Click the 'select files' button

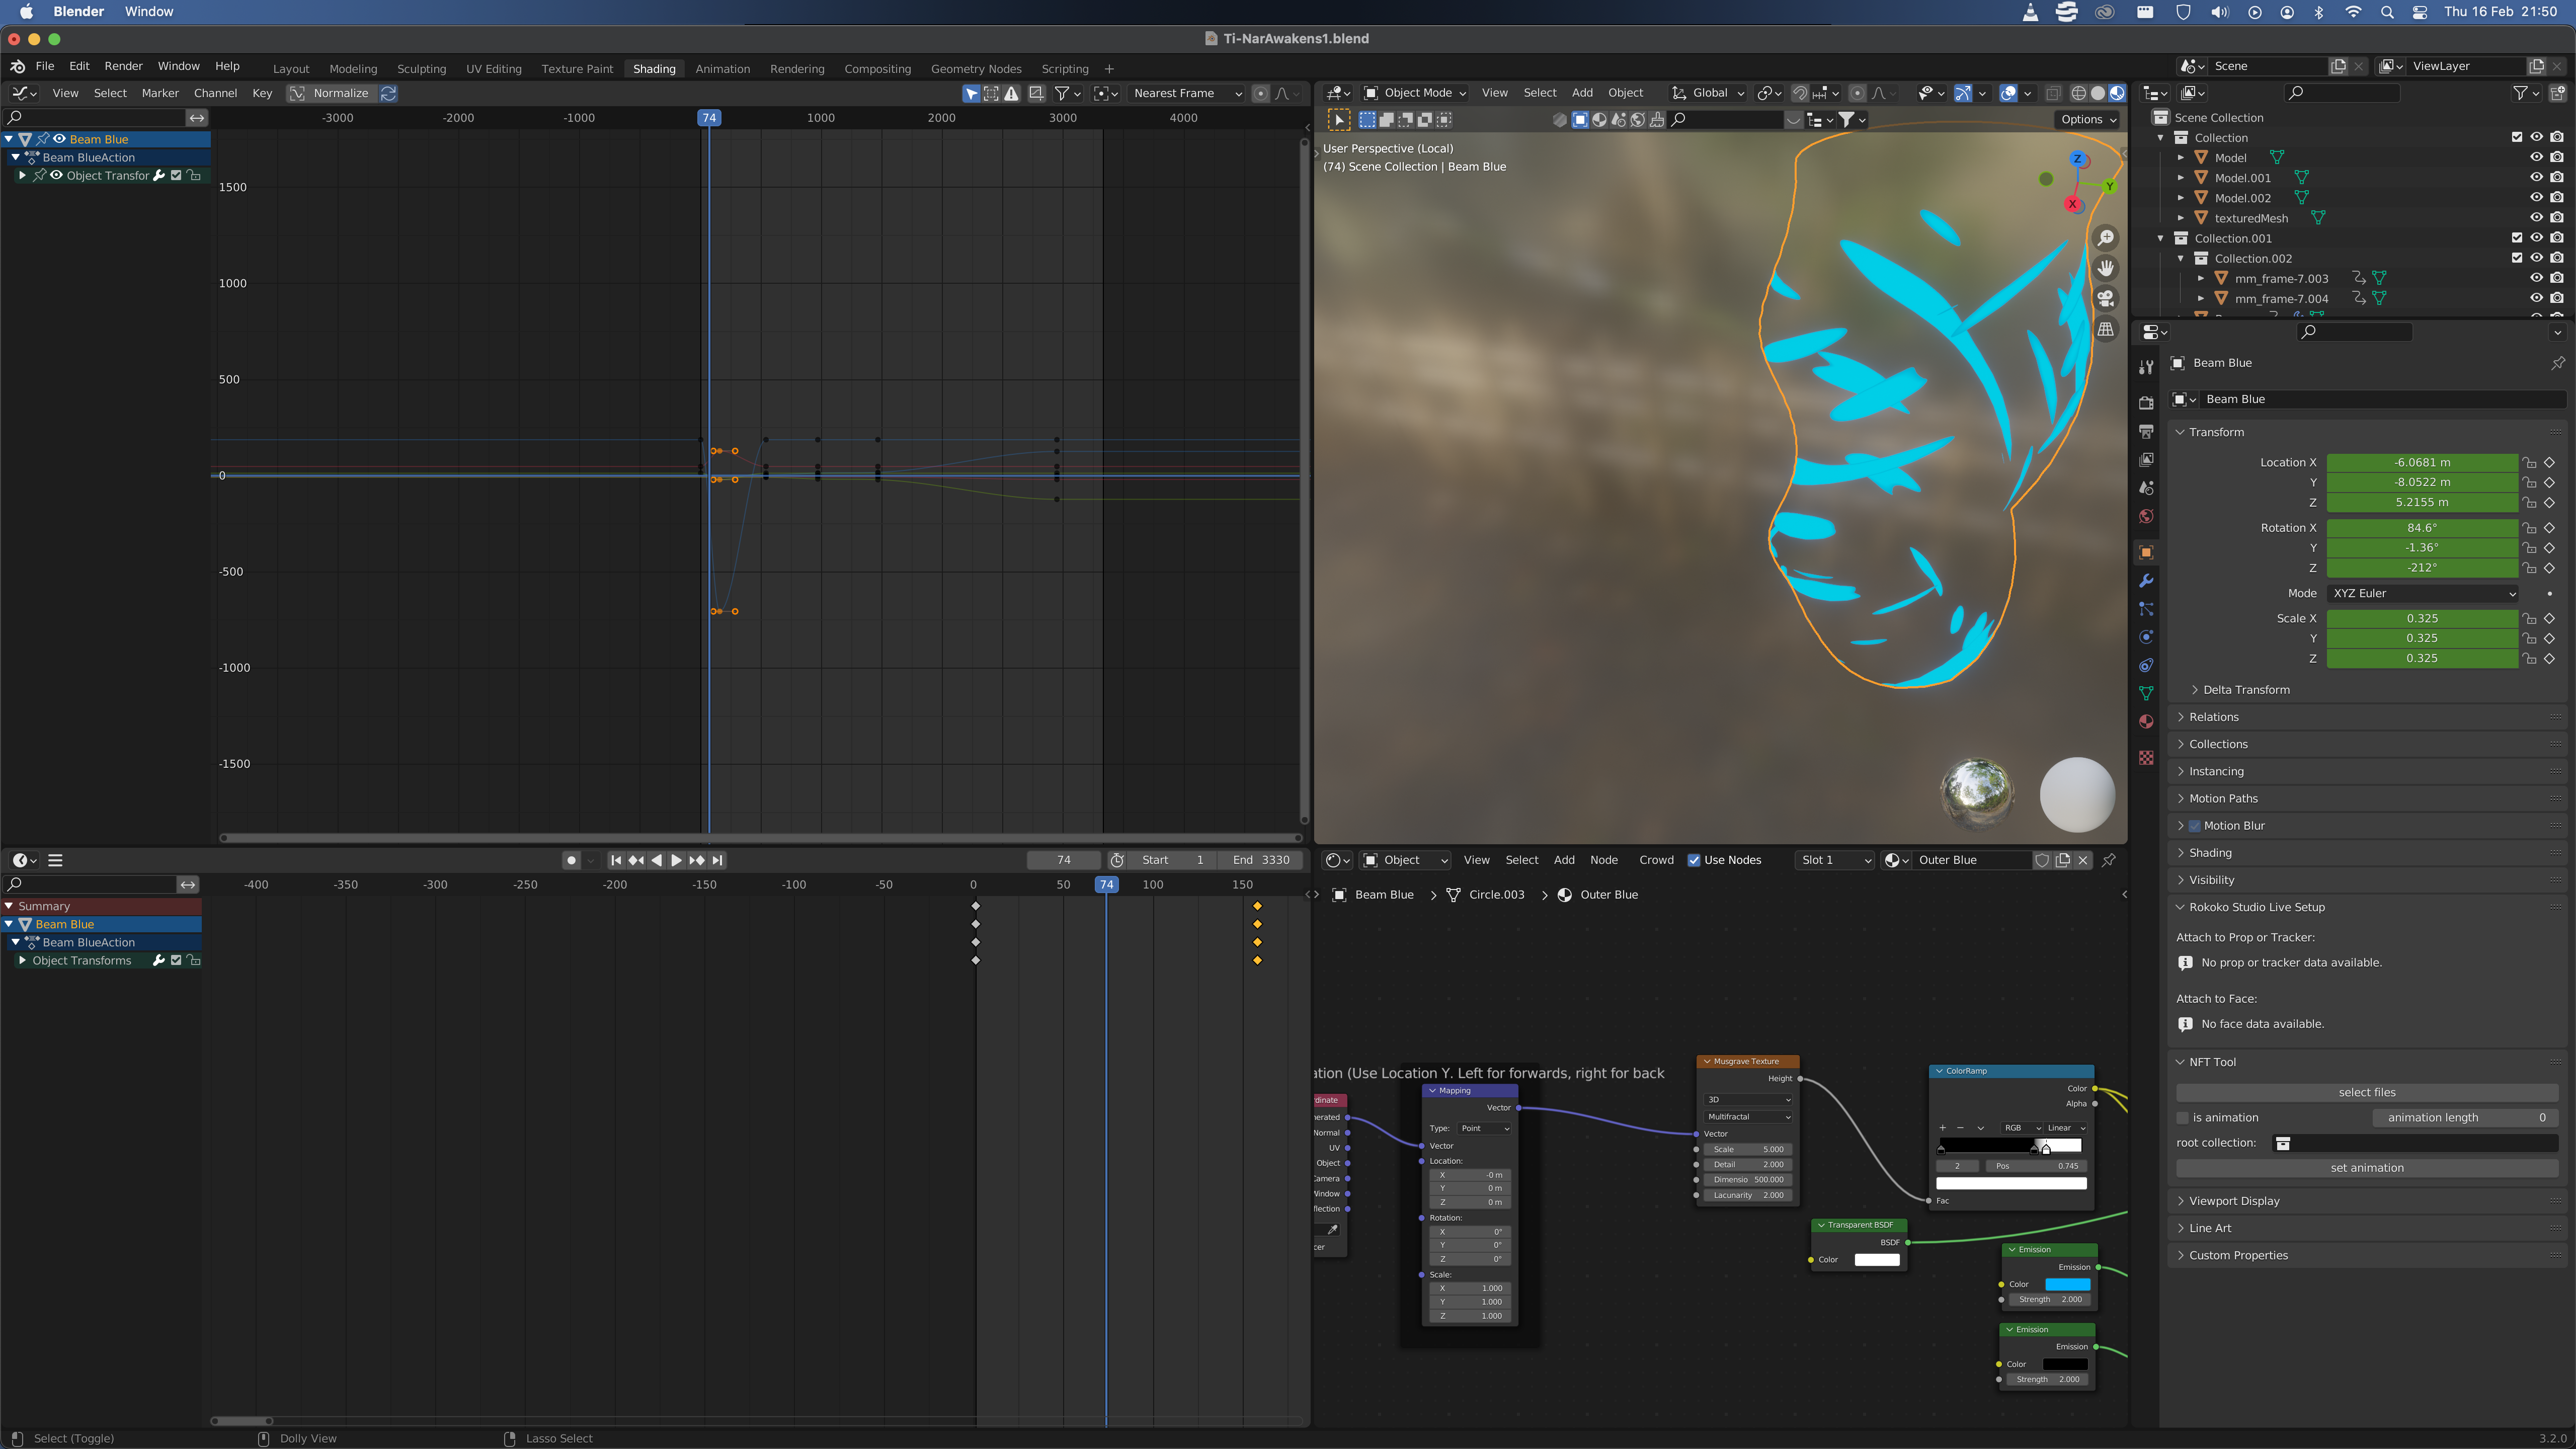[2366, 1092]
